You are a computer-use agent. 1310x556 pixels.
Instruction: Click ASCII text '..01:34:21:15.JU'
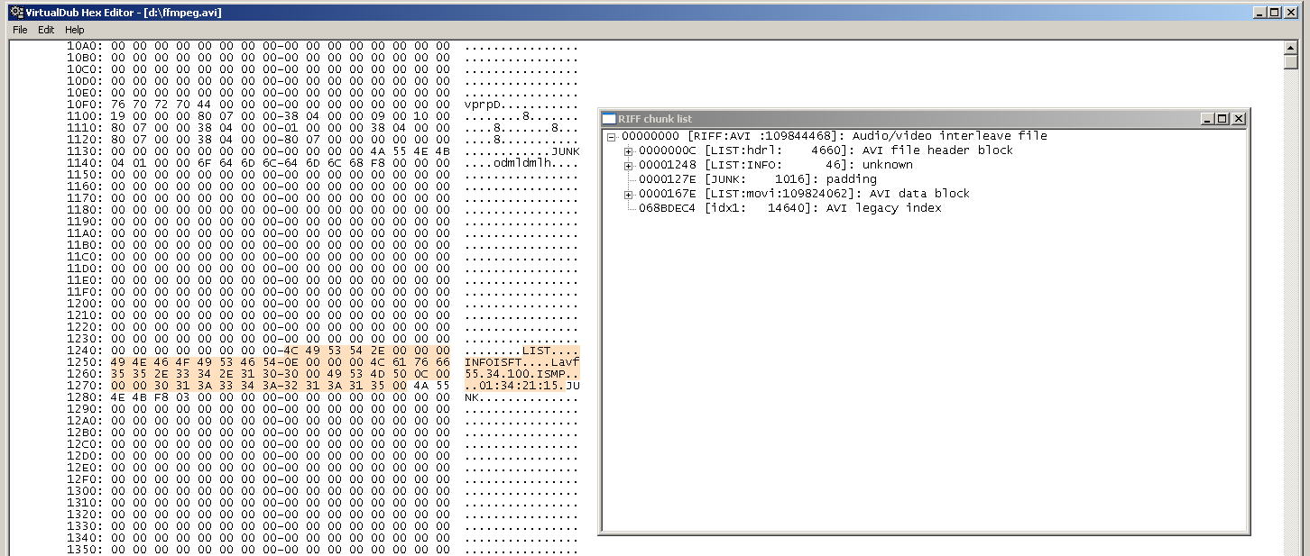click(x=521, y=386)
